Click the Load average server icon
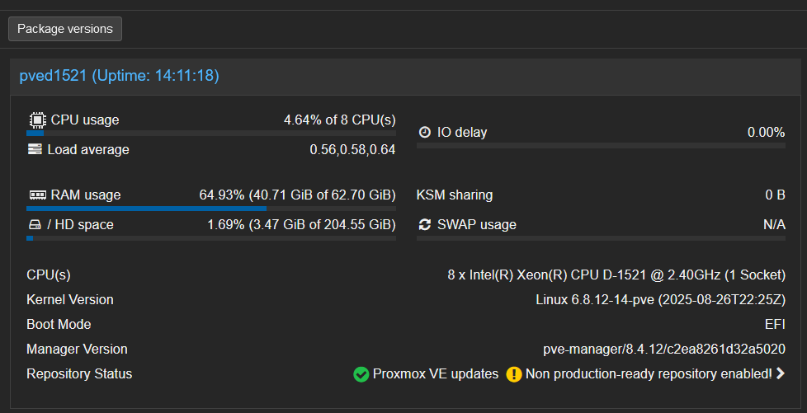This screenshot has width=807, height=413. (34, 149)
